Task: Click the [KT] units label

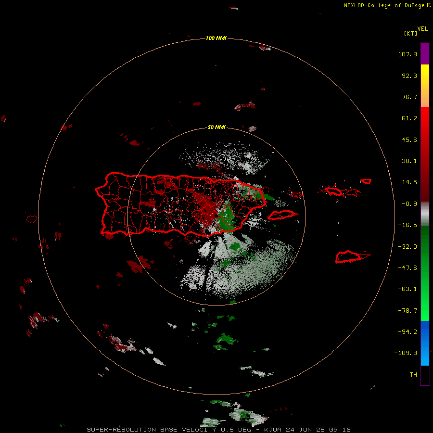Action: (x=411, y=33)
